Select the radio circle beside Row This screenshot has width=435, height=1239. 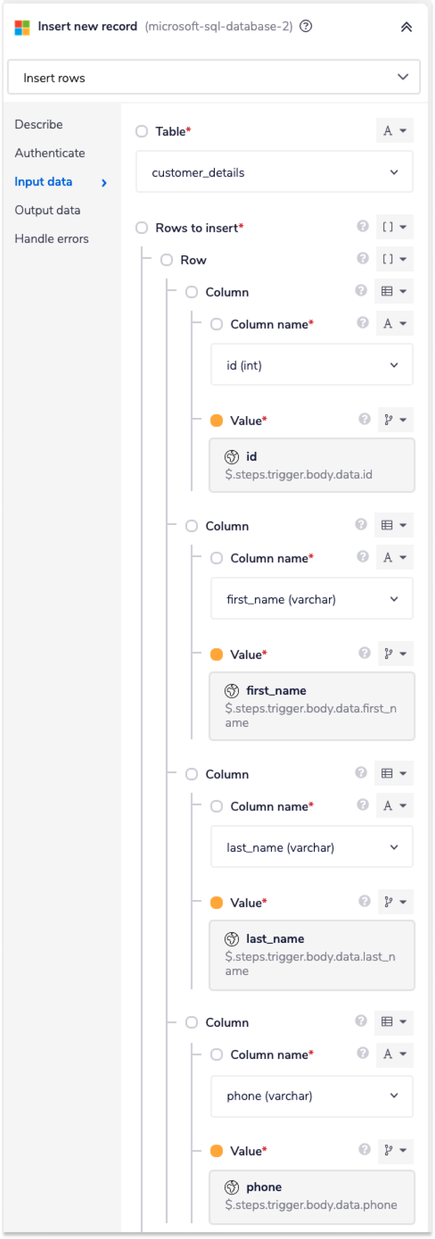(167, 260)
